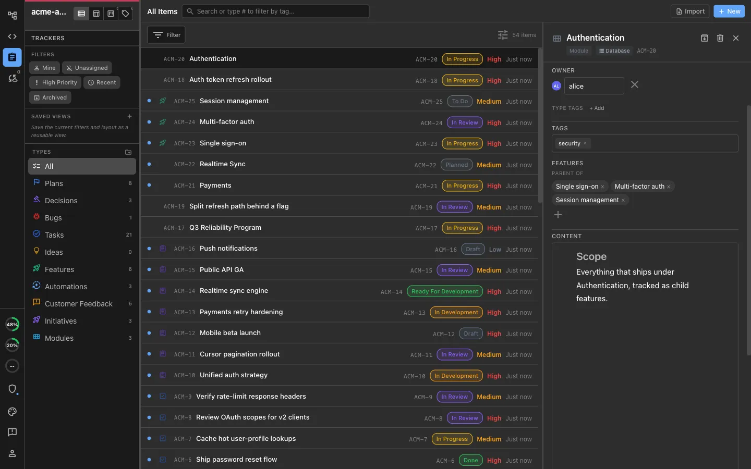Select the Automations type
Screen dimensions: 751x469
coord(82,287)
